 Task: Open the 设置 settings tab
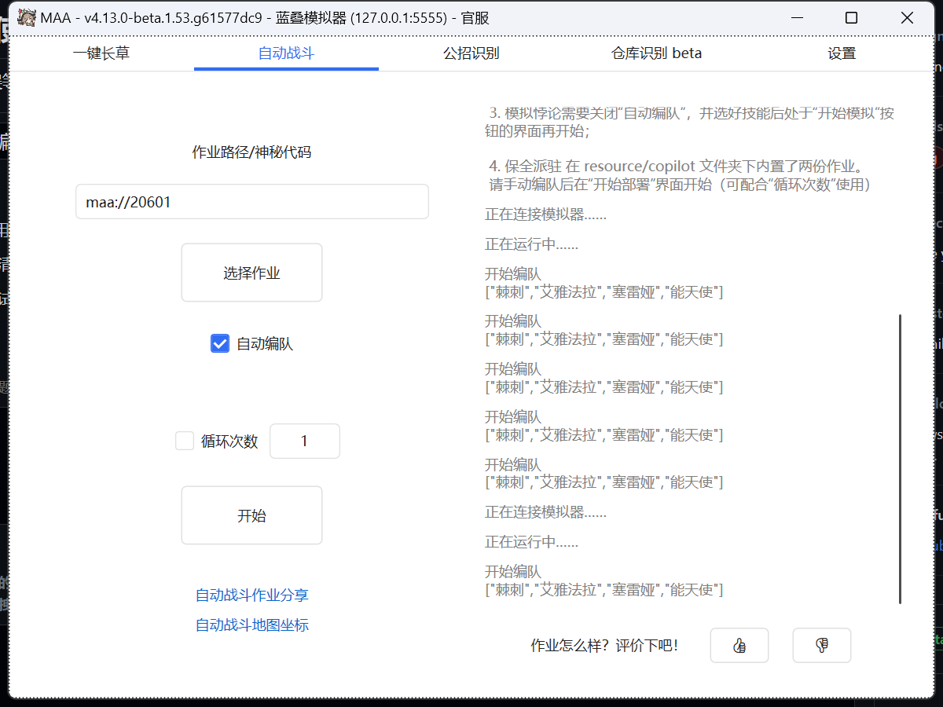click(x=842, y=53)
